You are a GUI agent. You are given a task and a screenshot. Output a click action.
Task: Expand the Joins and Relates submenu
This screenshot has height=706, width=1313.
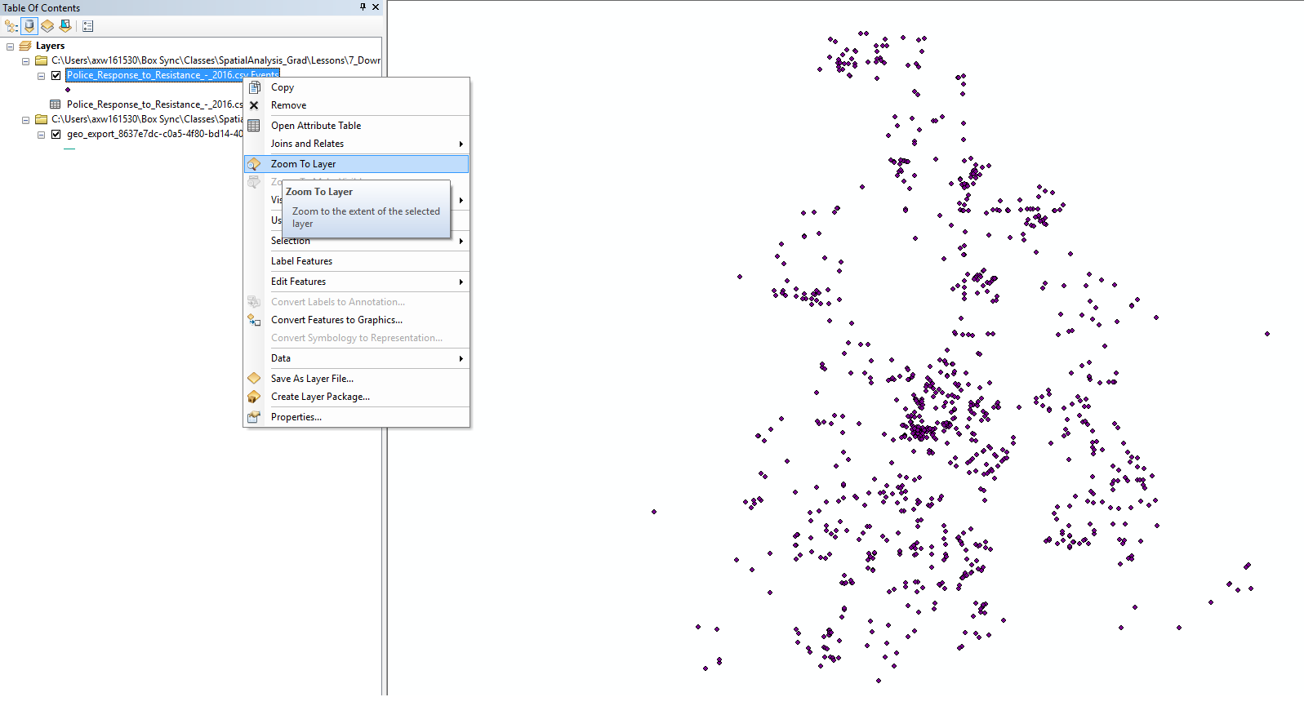point(357,144)
